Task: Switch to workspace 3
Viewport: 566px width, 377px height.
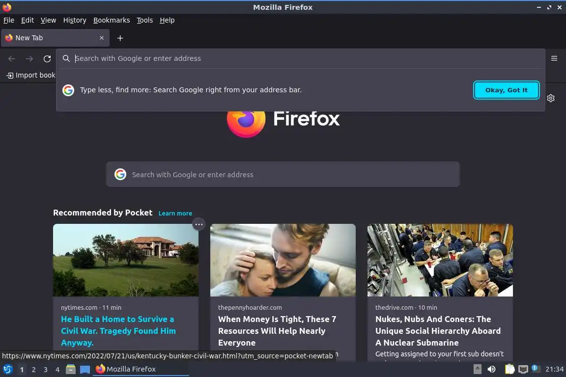Action: pos(46,370)
